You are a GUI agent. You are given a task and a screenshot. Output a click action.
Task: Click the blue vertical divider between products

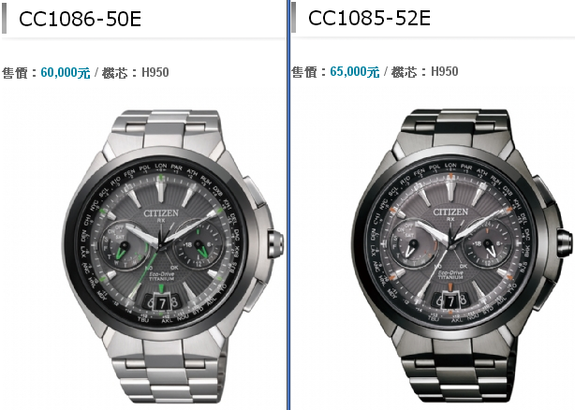tap(288, 205)
